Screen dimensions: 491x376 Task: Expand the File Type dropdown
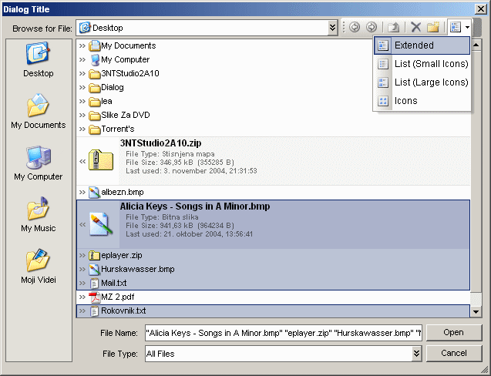click(x=416, y=354)
